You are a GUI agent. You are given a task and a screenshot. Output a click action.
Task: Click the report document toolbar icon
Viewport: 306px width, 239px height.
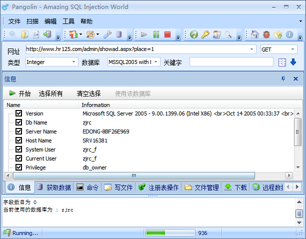click(x=36, y=34)
